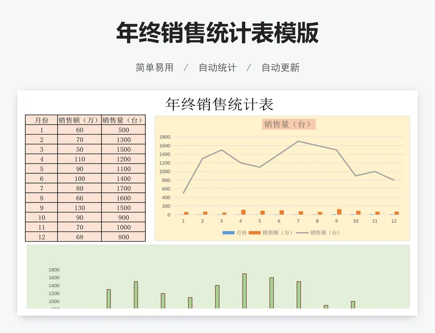The height and width of the screenshot is (333, 435).
Task: Select the sheet title 年终销售统计表
Action: pos(220,104)
